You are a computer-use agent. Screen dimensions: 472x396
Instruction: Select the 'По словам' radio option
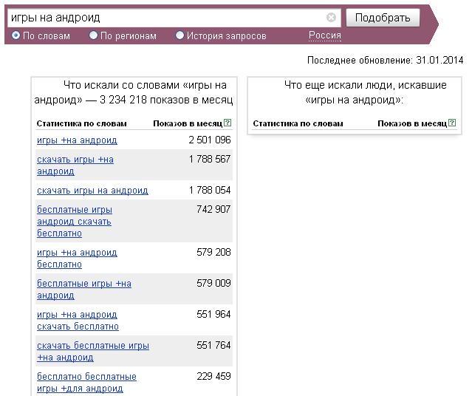click(16, 35)
